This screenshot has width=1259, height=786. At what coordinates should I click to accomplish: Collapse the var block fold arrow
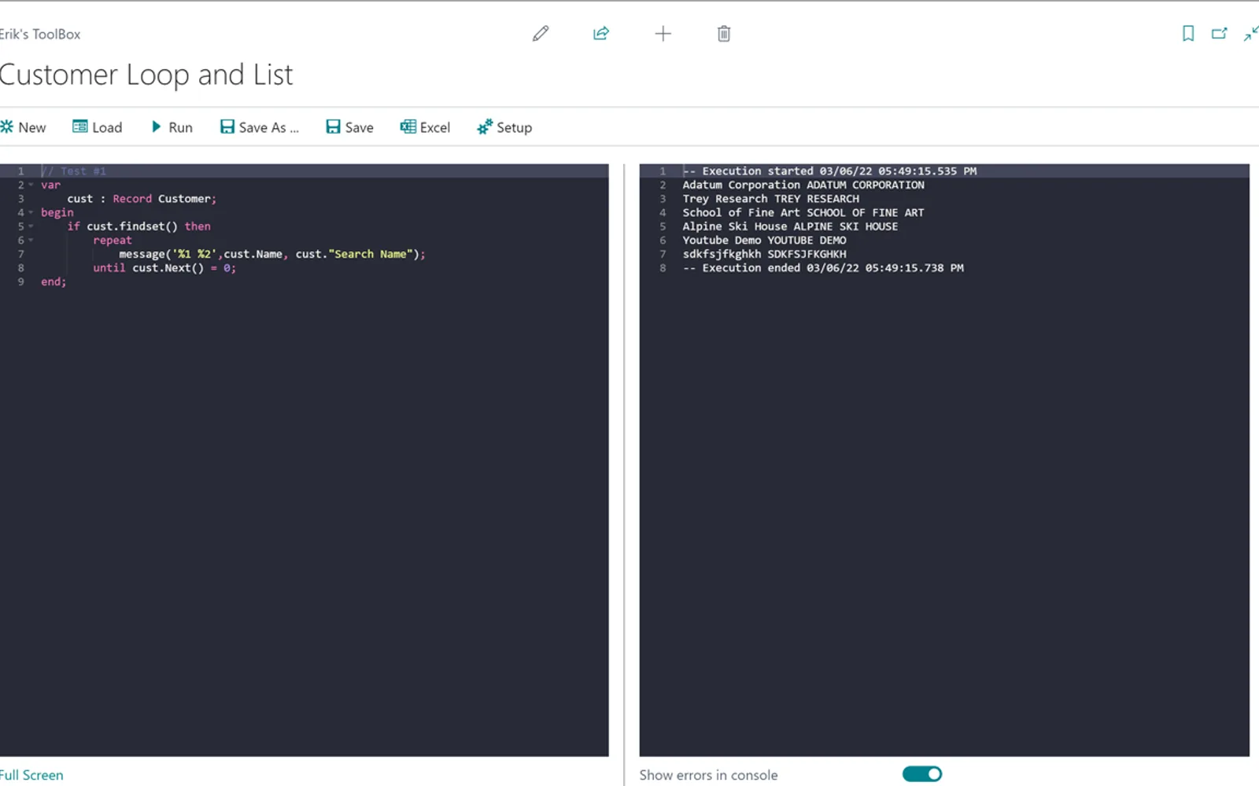point(31,185)
